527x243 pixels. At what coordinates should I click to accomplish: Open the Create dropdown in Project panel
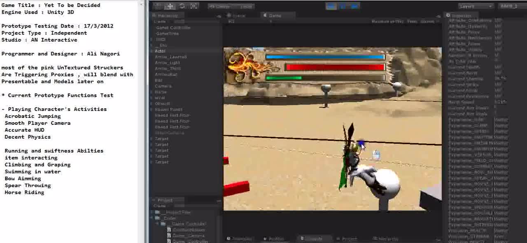point(160,206)
